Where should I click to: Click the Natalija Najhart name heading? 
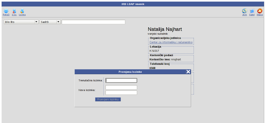pyautogui.click(x=165, y=29)
